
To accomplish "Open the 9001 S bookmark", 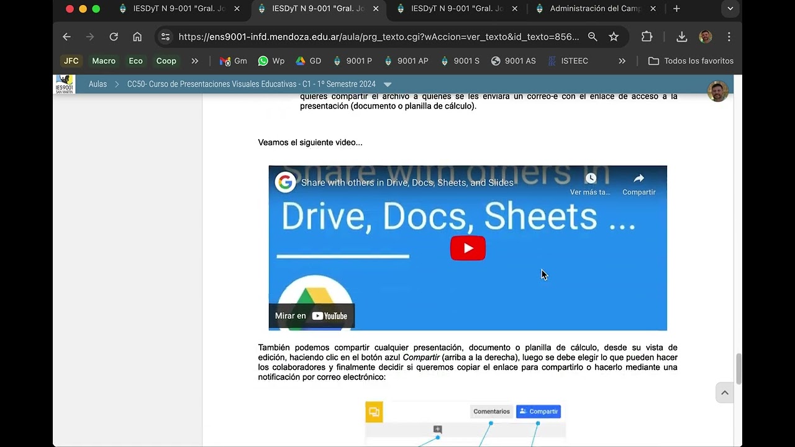I will (x=460, y=61).
